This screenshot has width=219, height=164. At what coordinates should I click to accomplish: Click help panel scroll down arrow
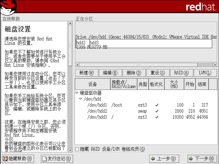[x=70, y=150]
